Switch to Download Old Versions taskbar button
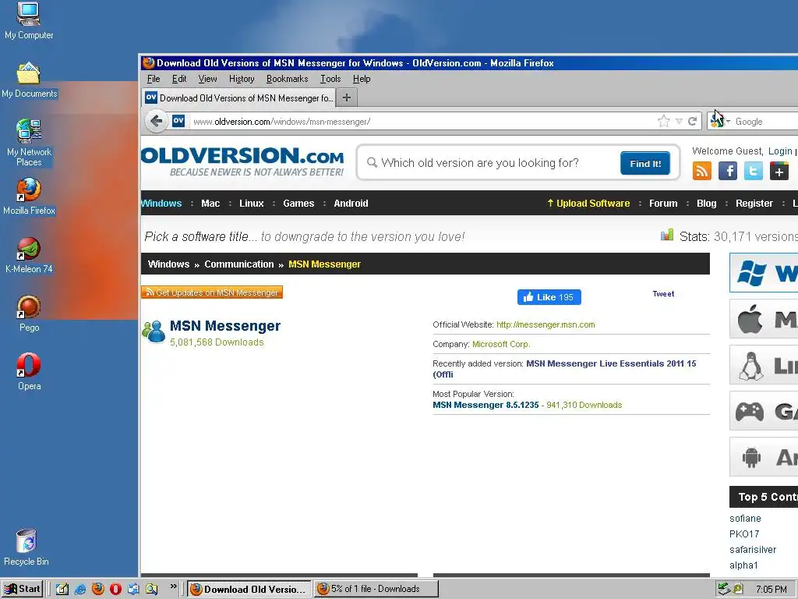This screenshot has height=599, width=798. tap(249, 589)
